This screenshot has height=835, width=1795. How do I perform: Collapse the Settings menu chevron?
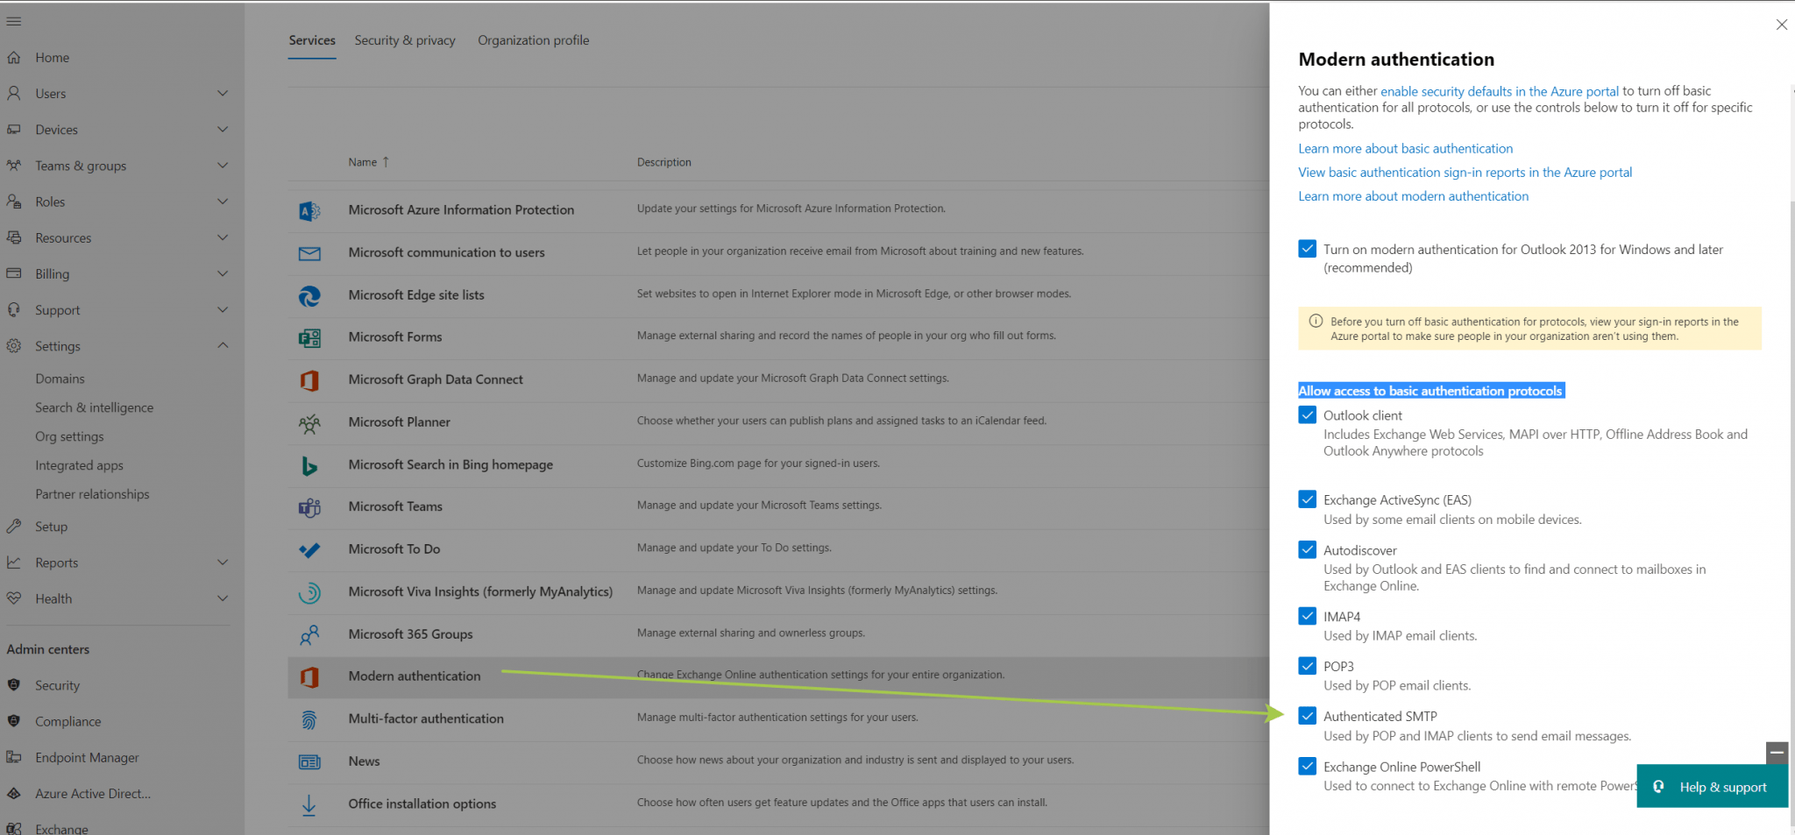coord(223,345)
